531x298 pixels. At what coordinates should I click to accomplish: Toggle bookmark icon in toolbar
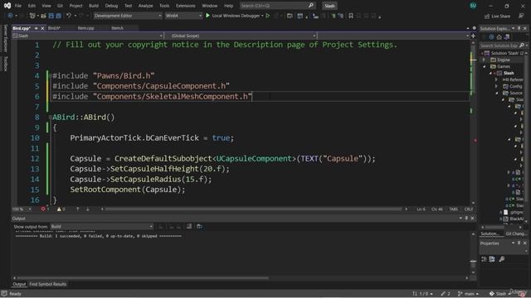pyautogui.click(x=351, y=16)
